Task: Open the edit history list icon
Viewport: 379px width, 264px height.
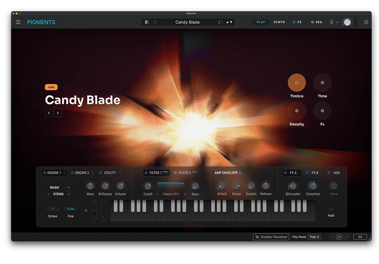Action: (x=339, y=237)
